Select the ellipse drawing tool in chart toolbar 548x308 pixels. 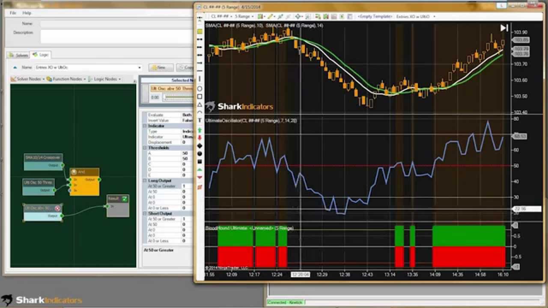200,89
